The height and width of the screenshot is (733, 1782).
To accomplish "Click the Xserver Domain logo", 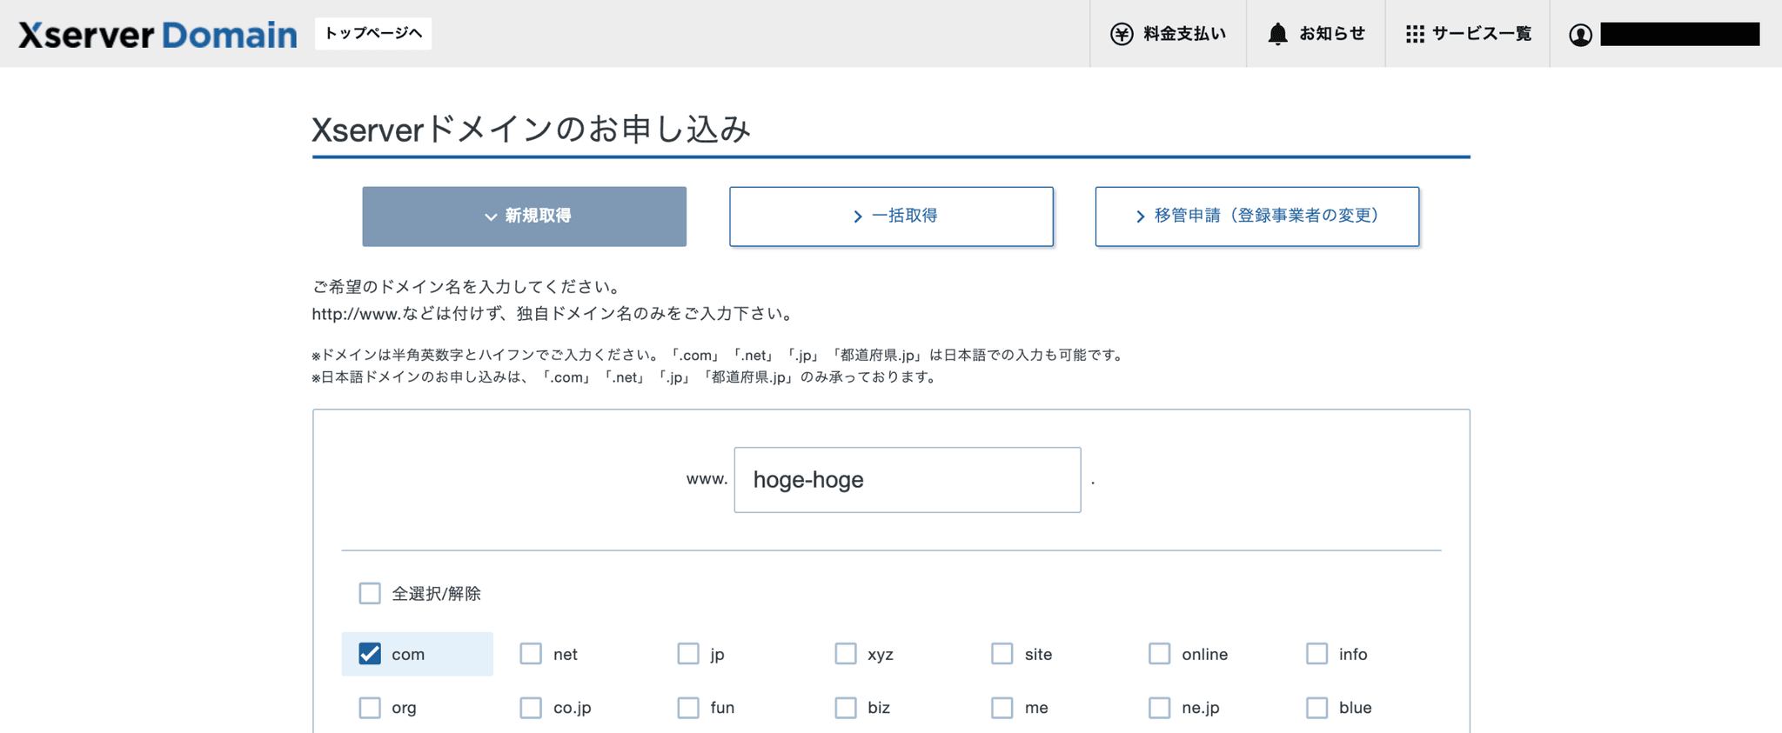I will (x=157, y=34).
